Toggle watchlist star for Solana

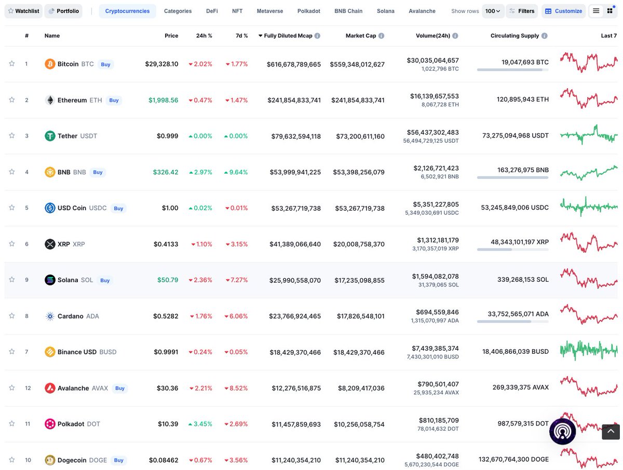pyautogui.click(x=11, y=280)
